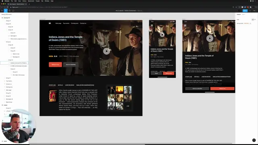The width and height of the screenshot is (258, 145).
Task: Collapse the top frame in Layers panel
Action: click(2, 18)
